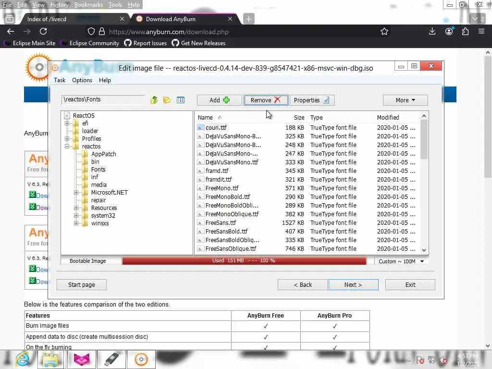The height and width of the screenshot is (369, 492).
Task: Open the browser hamburger menu
Action: point(481,31)
